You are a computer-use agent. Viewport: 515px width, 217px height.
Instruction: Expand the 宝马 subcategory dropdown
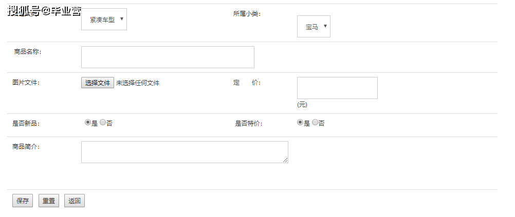(x=314, y=27)
